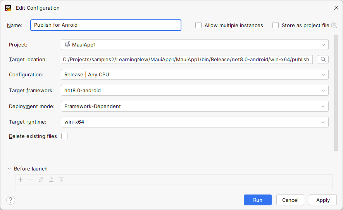The image size is (343, 210).
Task: Click the Target runtime label
Action: 28,122
